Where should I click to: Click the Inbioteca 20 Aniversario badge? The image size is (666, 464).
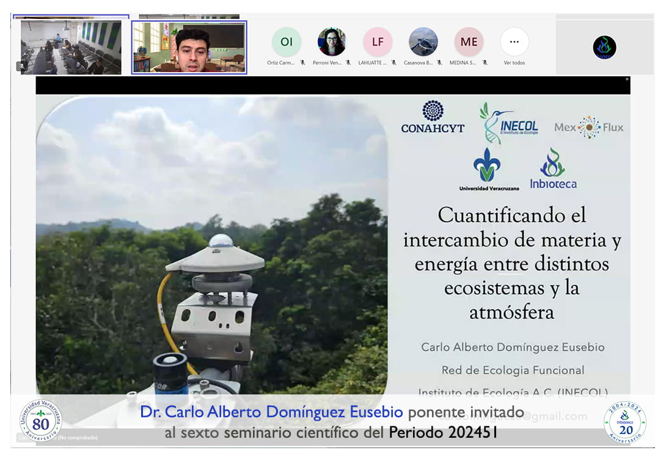point(624,422)
